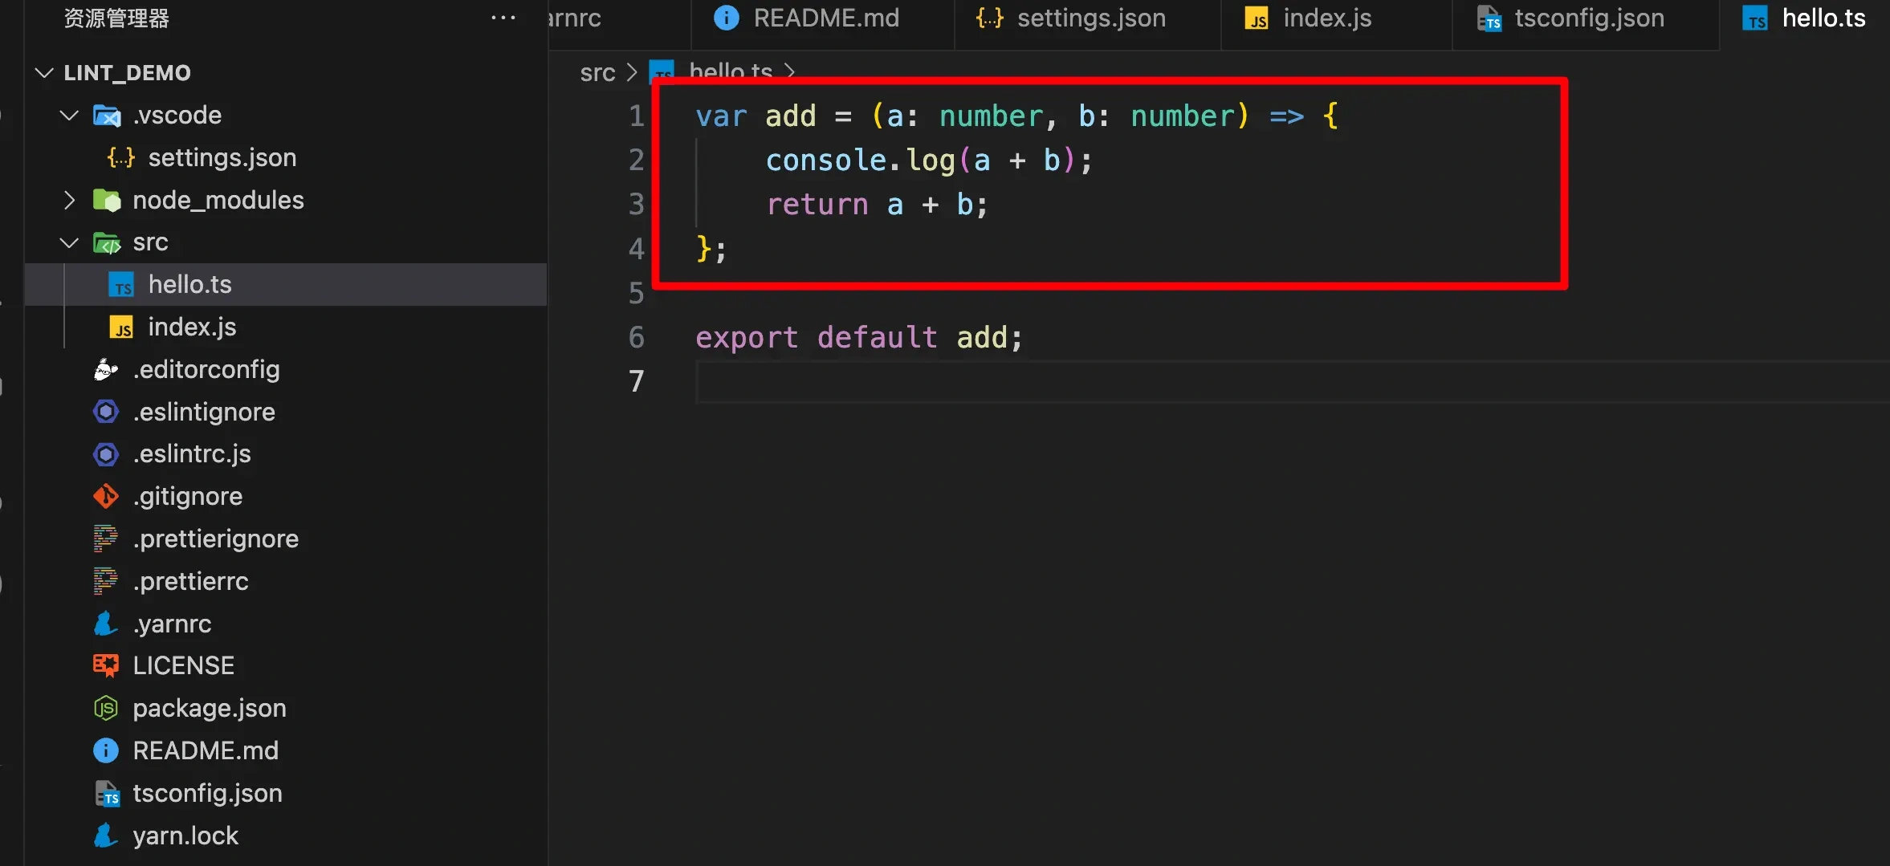The width and height of the screenshot is (1890, 866).
Task: Click the ESLint icon beside .eslintrc.js
Action: pos(106,454)
